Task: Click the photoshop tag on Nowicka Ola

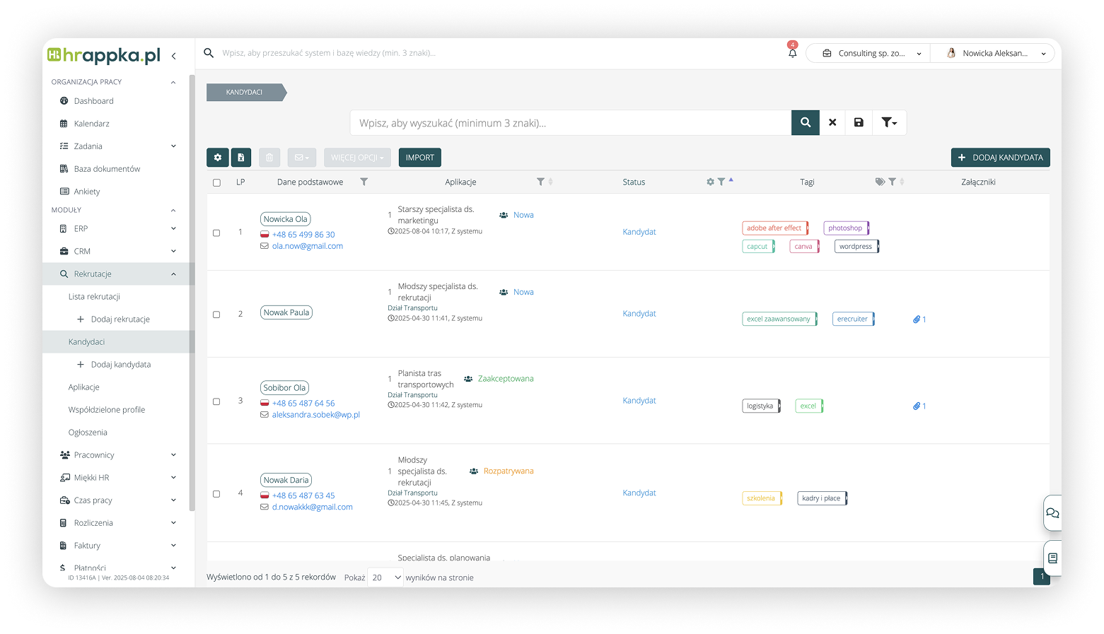Action: pyautogui.click(x=845, y=228)
